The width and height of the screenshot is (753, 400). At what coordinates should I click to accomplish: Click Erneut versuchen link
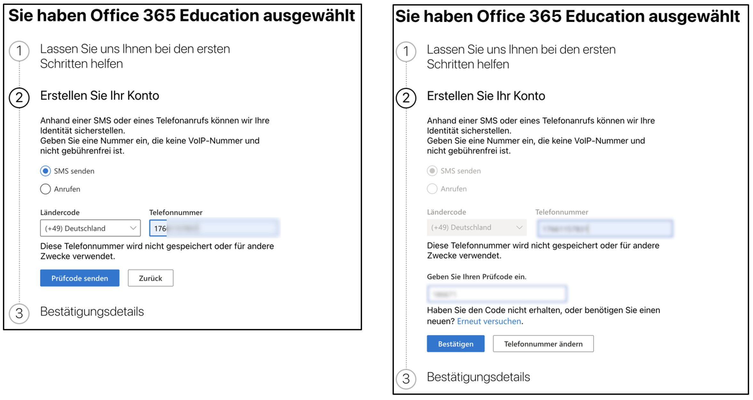pyautogui.click(x=489, y=321)
